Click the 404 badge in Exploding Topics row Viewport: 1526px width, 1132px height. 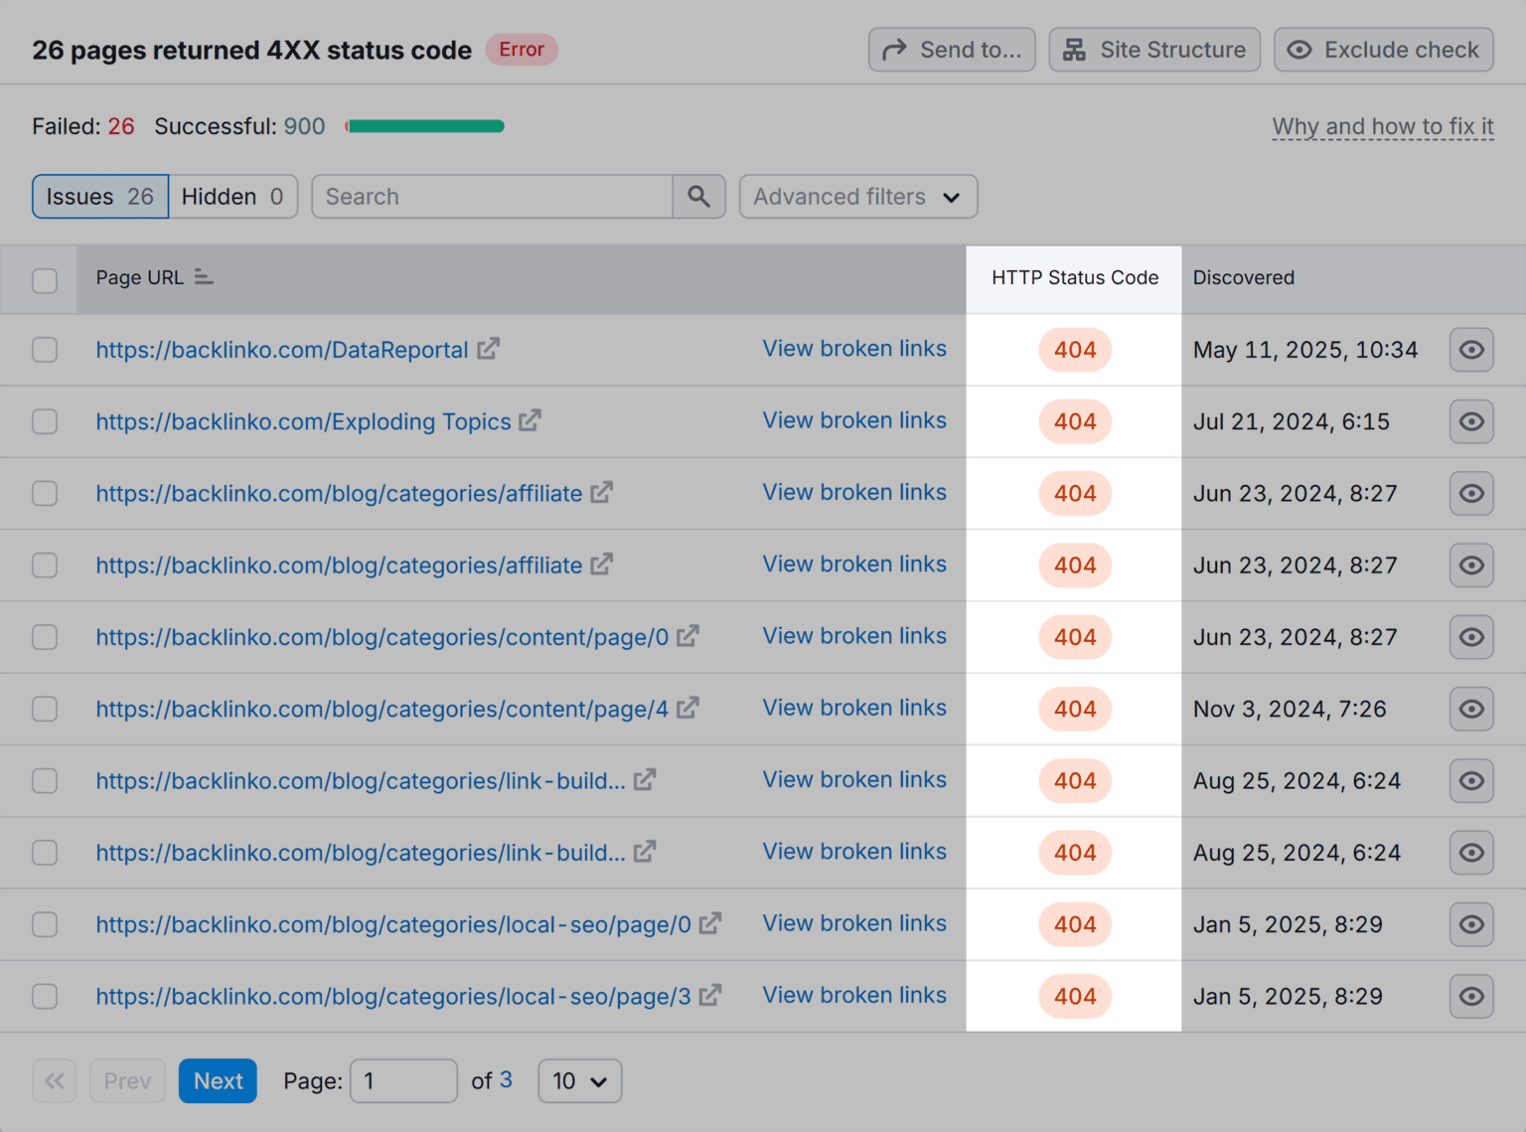[x=1075, y=421]
